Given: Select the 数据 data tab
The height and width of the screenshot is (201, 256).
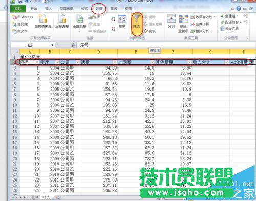Looking at the screenshot, I should 99,8.
